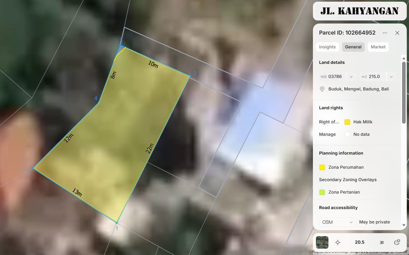The width and height of the screenshot is (409, 255).
Task: Expand the NIB 03786 dropdown
Action: coord(351,77)
